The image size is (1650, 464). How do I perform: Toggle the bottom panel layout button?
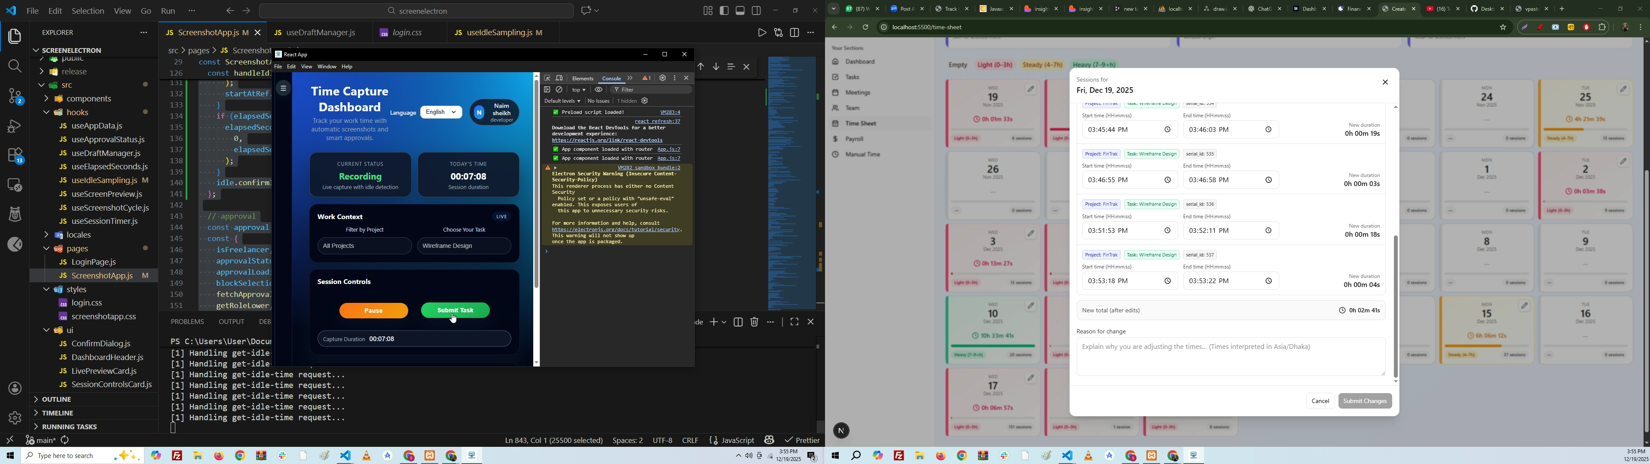740,10
